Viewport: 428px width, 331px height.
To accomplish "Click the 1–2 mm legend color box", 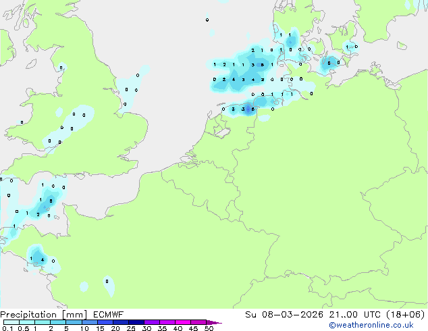I will [x=43, y=322].
